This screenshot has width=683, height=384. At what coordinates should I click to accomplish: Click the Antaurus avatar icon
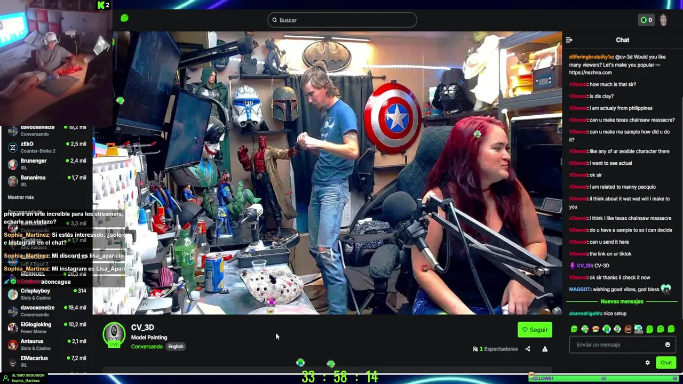pyautogui.click(x=13, y=345)
